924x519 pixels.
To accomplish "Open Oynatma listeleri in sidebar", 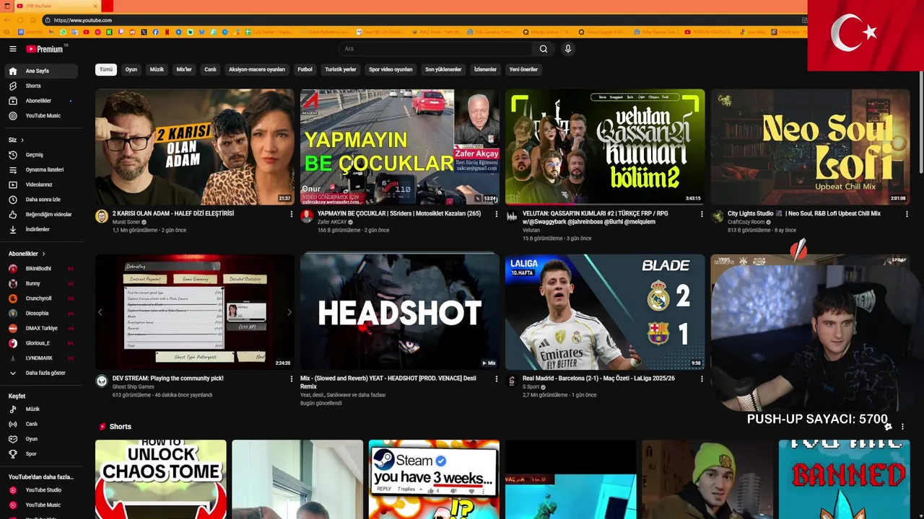I will [x=43, y=170].
